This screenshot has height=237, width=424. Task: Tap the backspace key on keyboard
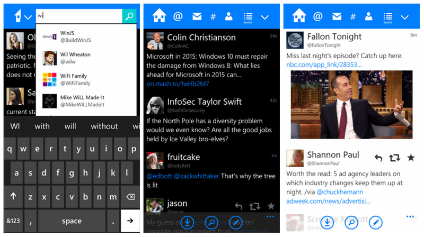tap(130, 197)
